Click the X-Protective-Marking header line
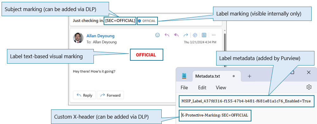 [x=215, y=115]
